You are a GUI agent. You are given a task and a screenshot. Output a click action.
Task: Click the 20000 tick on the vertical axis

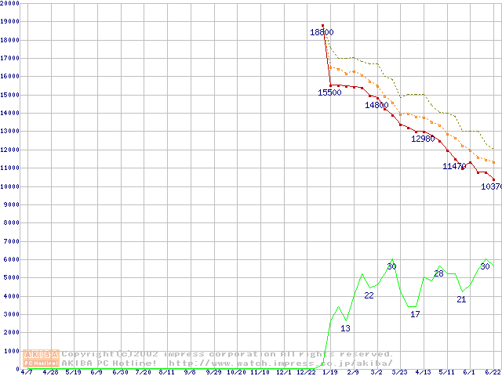[10, 4]
